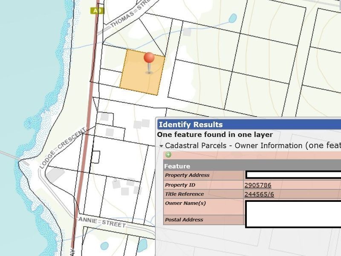Open Title Reference 244565/6 link

pyautogui.click(x=259, y=194)
